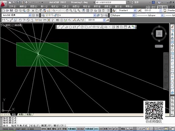Screen dimensions: 175x131
Task: Select the Polyline draw tool
Action: click(x=67, y=27)
